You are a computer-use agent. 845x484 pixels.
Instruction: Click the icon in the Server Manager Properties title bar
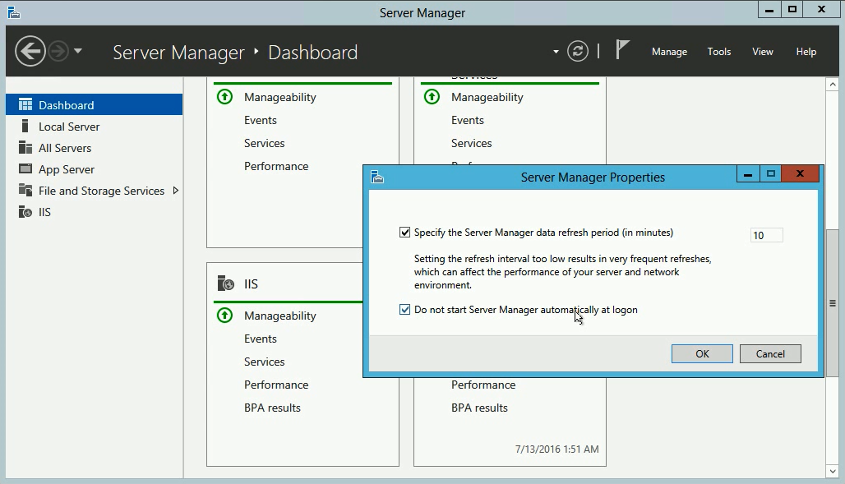click(377, 177)
